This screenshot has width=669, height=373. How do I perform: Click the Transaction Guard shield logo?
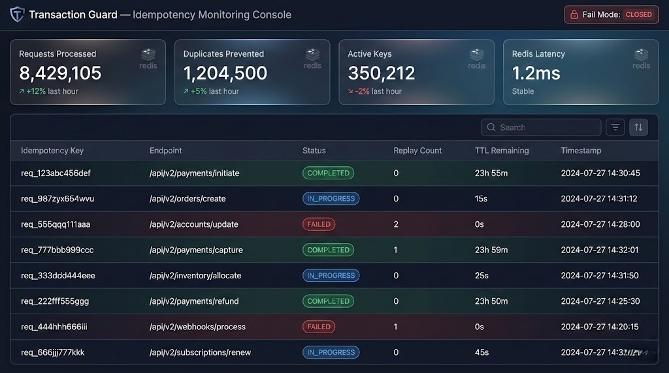[x=17, y=14]
